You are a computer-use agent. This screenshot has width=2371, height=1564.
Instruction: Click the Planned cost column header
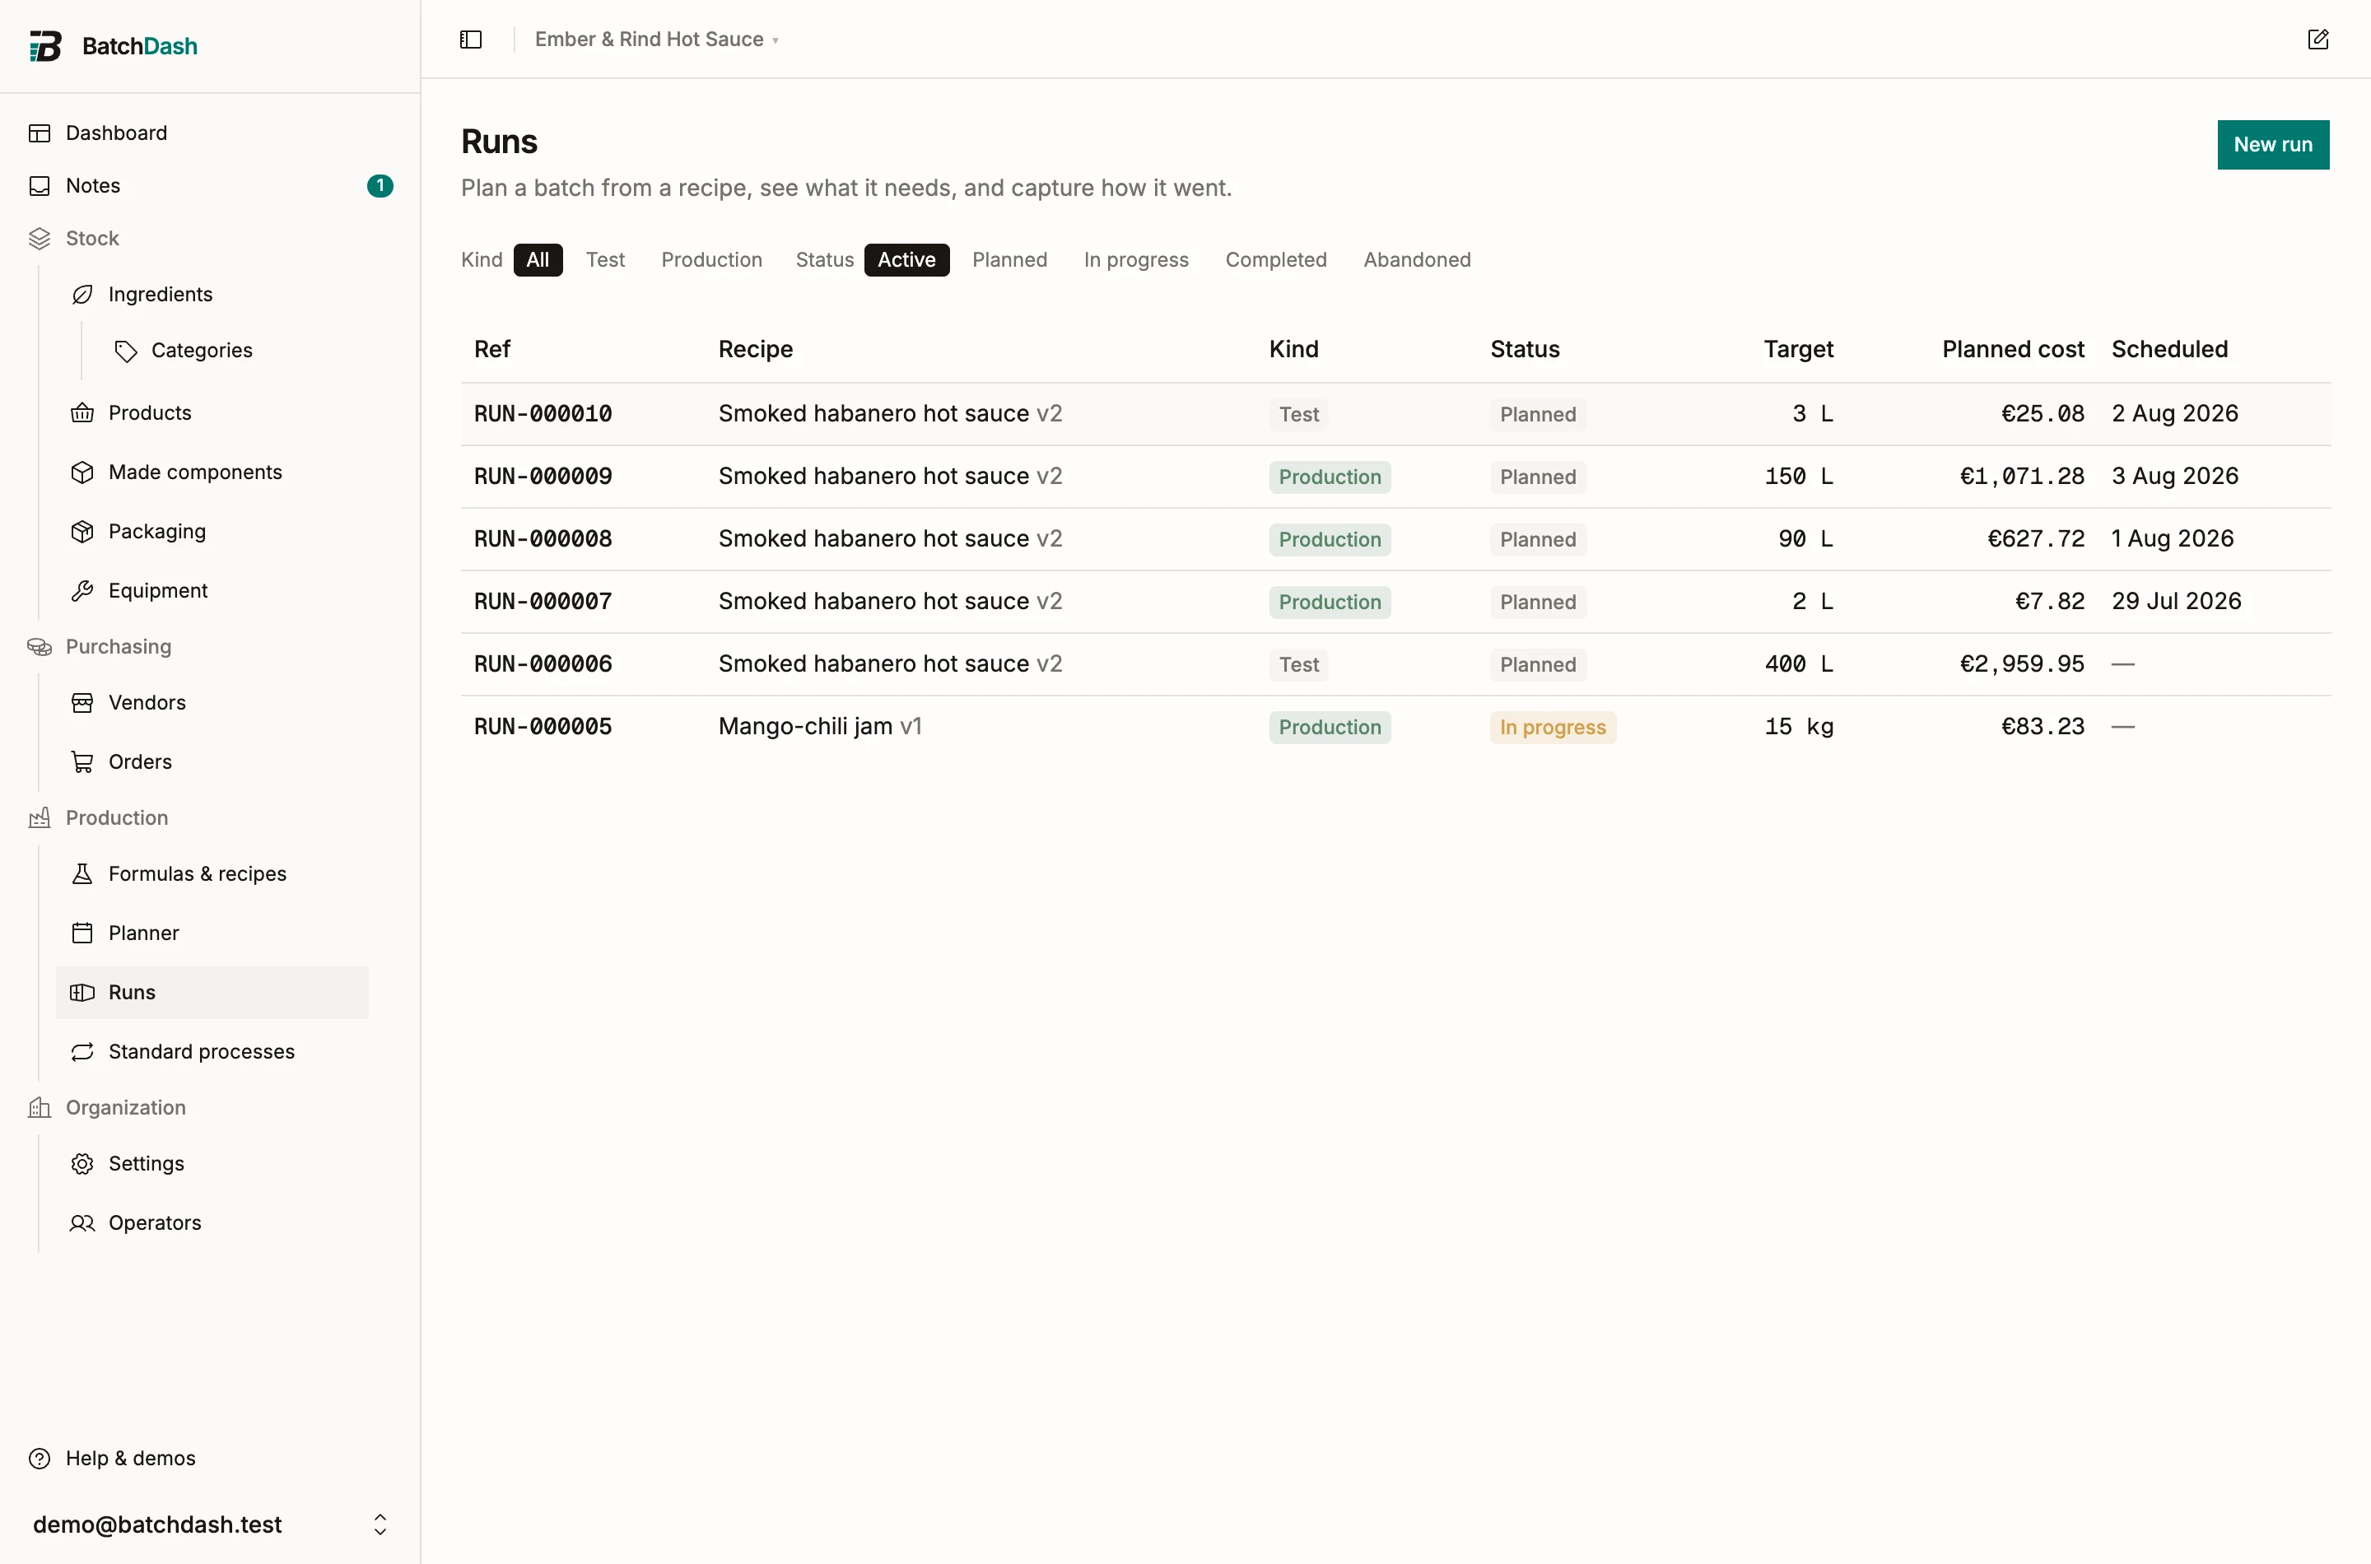[x=2013, y=349]
